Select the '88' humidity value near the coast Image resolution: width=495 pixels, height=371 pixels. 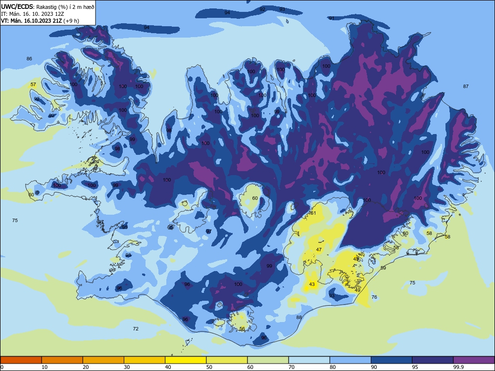[299, 318]
